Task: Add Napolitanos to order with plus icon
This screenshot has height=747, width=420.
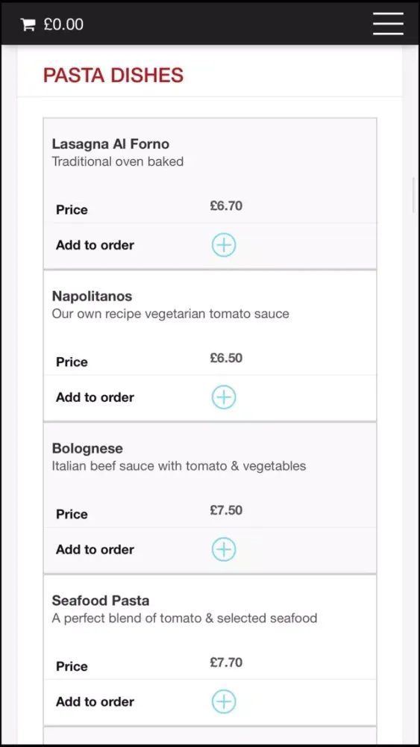Action: tap(224, 397)
